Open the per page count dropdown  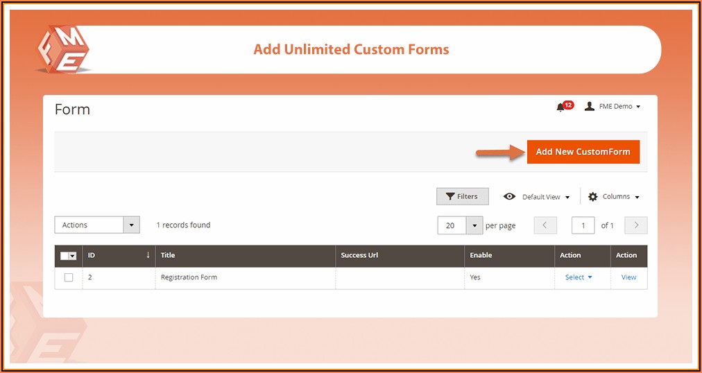point(474,225)
